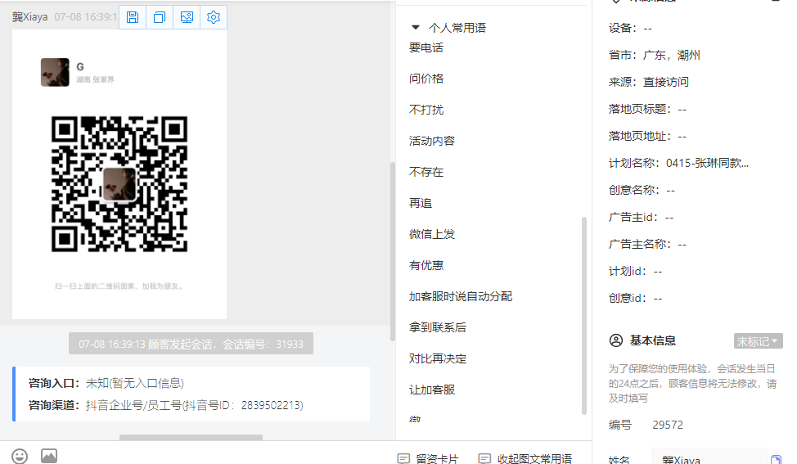Open the picture view icon above the image
This screenshot has width=797, height=464.
coord(187,17)
